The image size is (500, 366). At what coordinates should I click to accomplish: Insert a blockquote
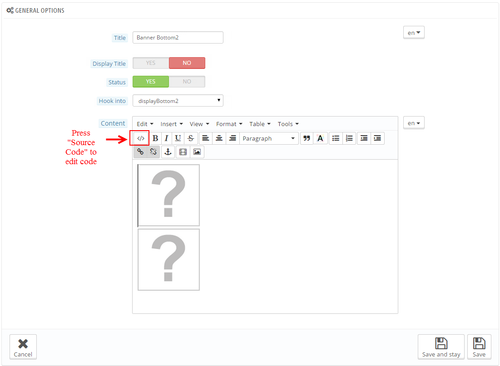[x=307, y=138]
